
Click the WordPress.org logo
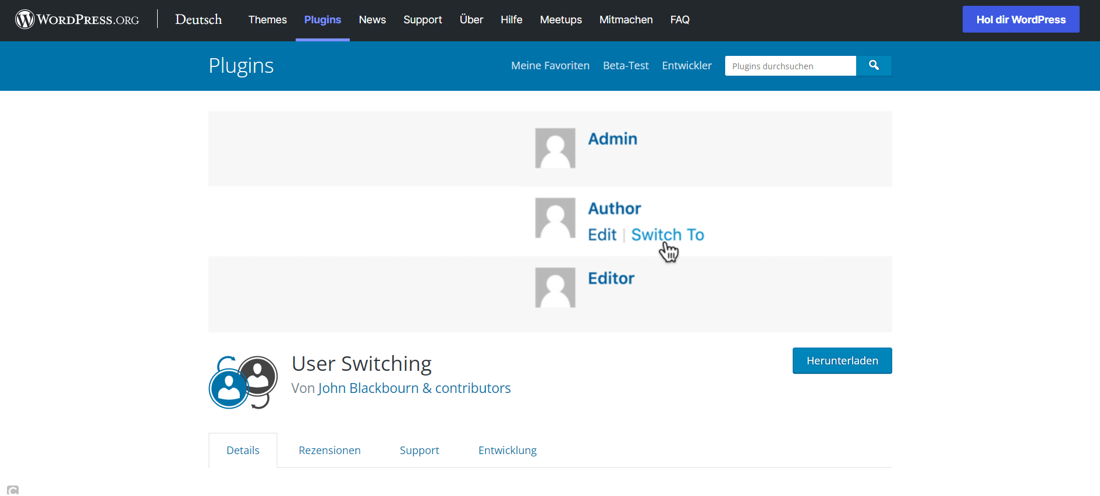pyautogui.click(x=77, y=20)
